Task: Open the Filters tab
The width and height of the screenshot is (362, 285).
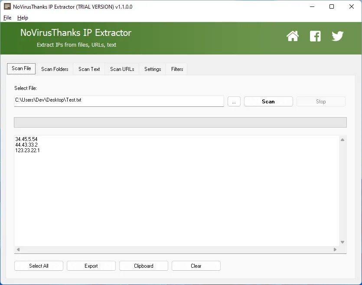Action: (177, 69)
